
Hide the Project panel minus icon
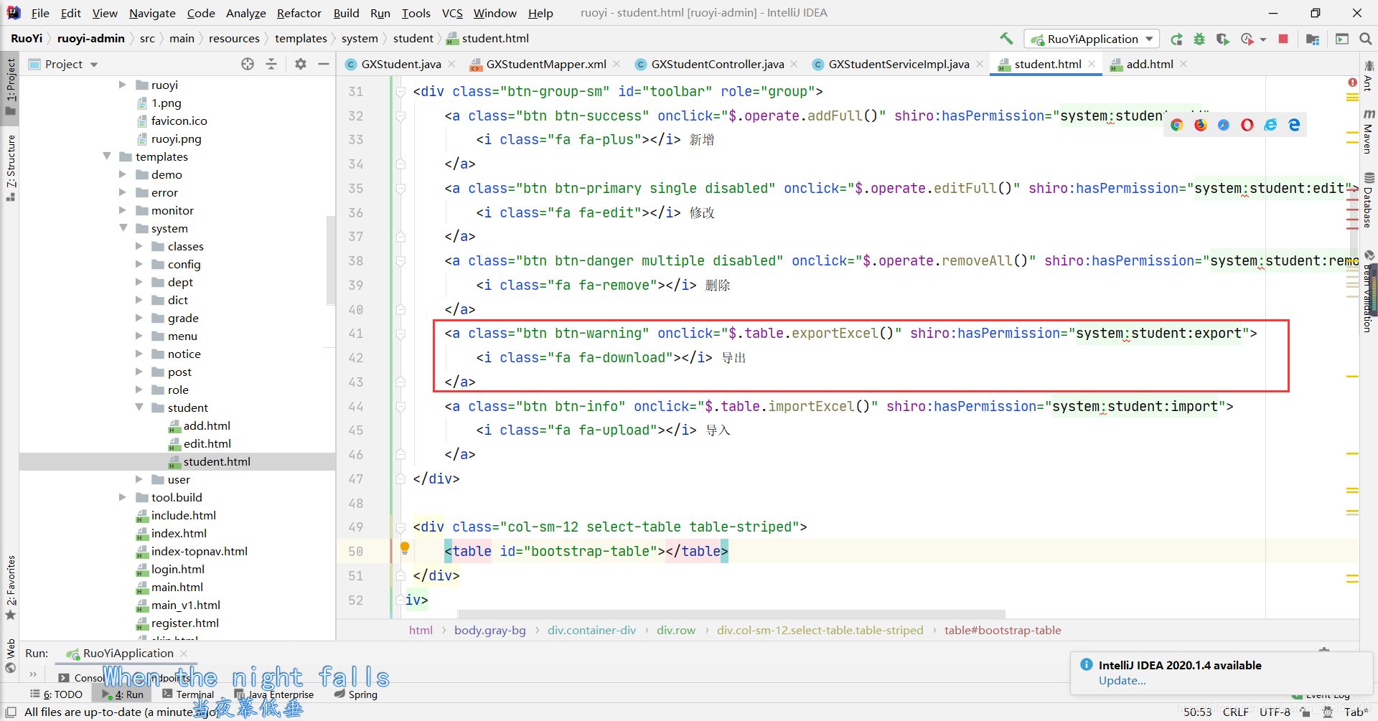tap(324, 64)
